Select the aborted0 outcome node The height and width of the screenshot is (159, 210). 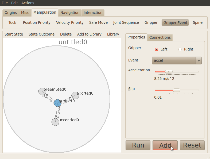point(75,95)
